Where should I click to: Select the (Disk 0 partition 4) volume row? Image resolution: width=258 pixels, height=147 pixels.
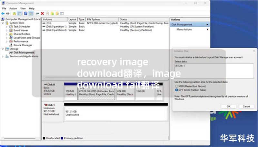tap(105, 30)
